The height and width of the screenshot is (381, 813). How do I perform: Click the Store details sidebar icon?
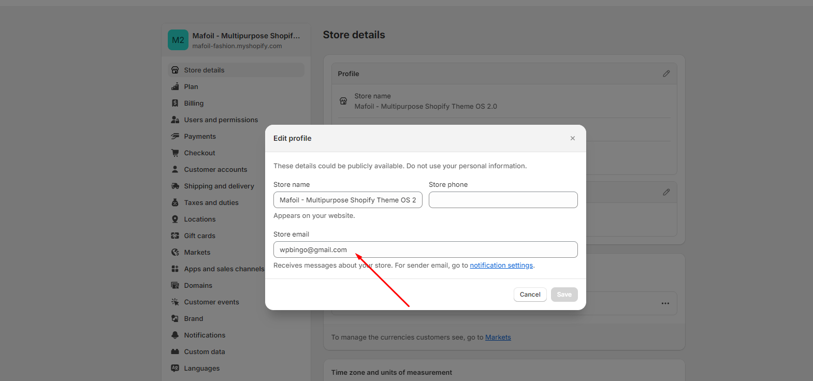point(175,70)
